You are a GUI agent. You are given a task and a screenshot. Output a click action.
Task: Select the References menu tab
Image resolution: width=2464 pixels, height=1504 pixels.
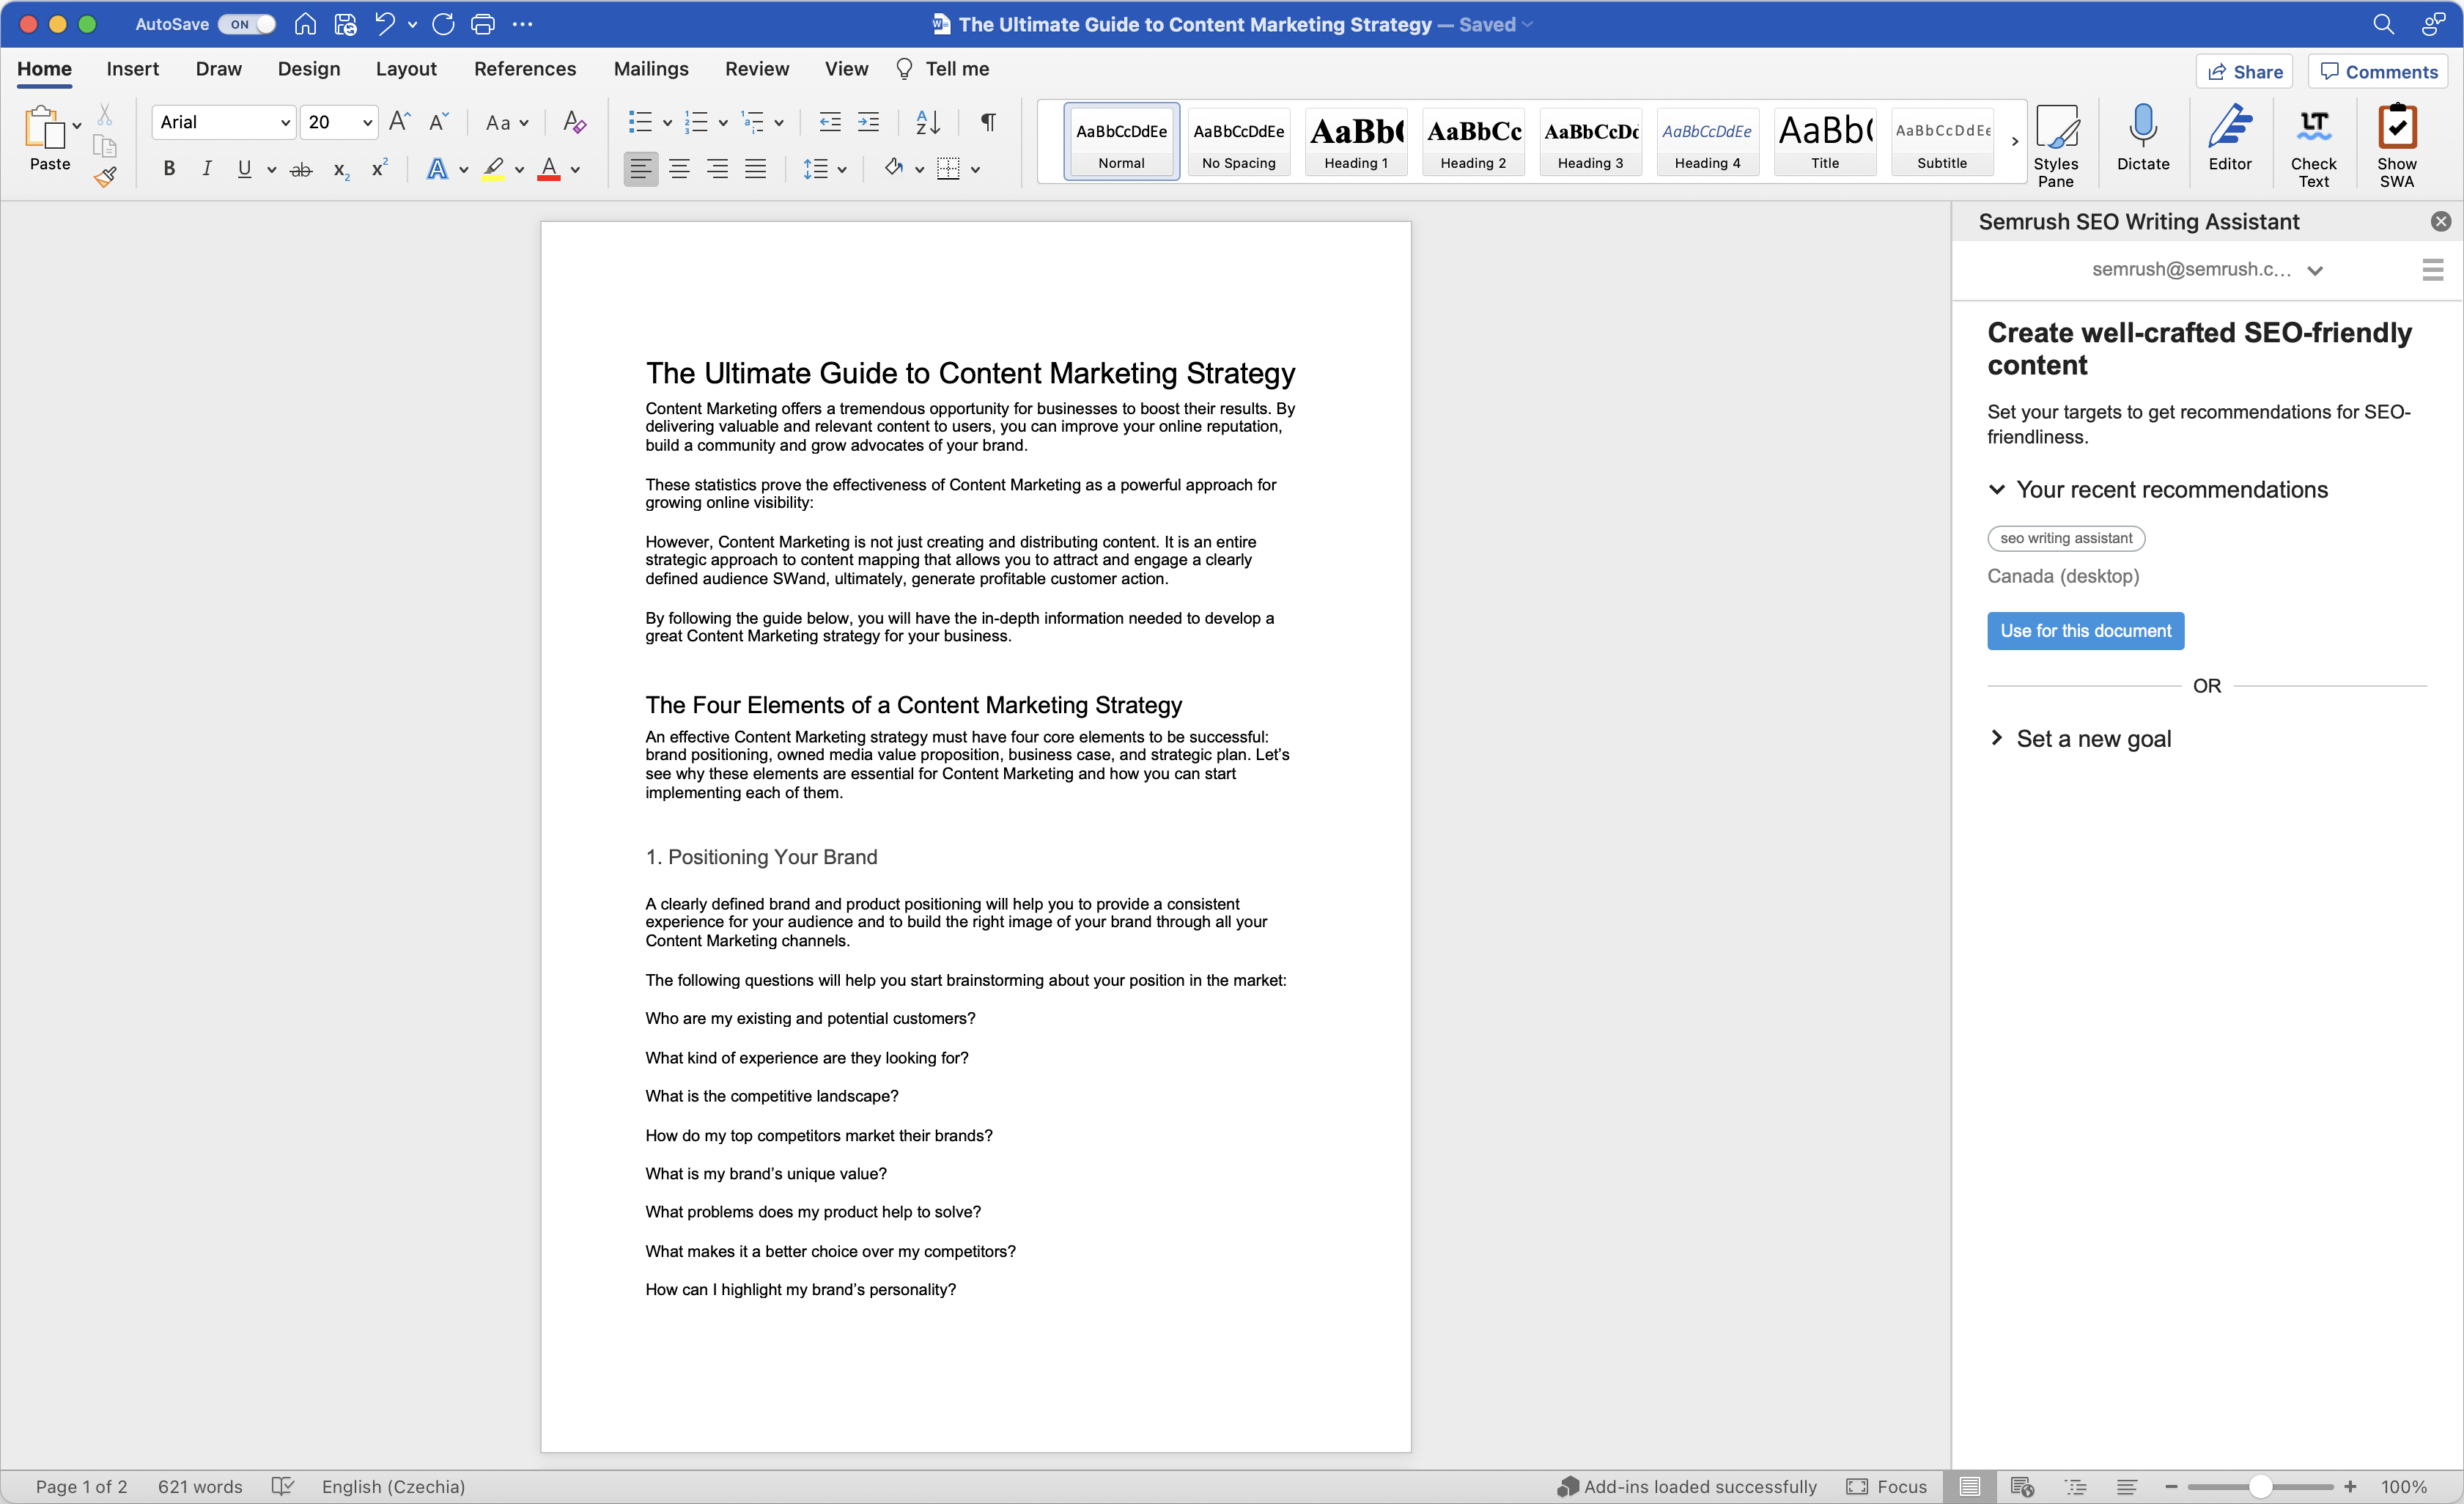[525, 69]
